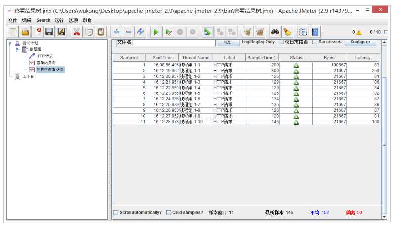
Task: Click the Latency column header
Action: [363, 58]
